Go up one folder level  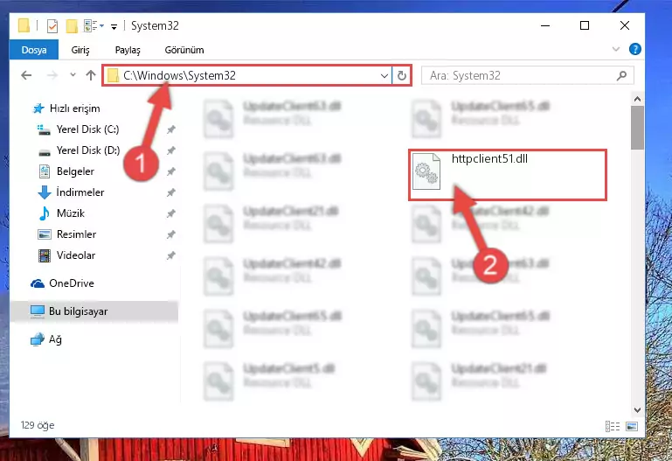[x=90, y=75]
